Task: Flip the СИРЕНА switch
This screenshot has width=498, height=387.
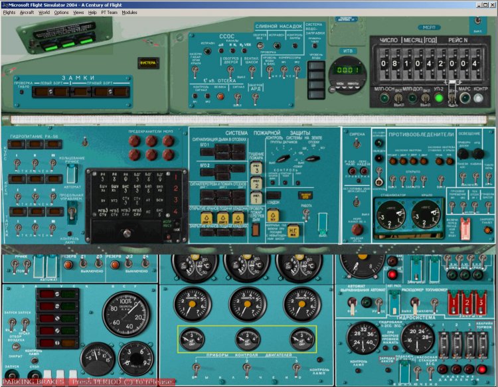Action: [x=357, y=144]
